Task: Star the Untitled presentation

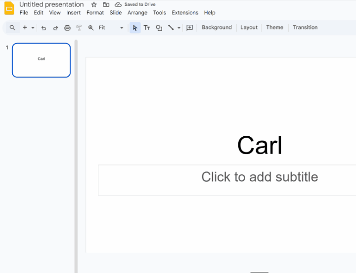Action: point(94,4)
